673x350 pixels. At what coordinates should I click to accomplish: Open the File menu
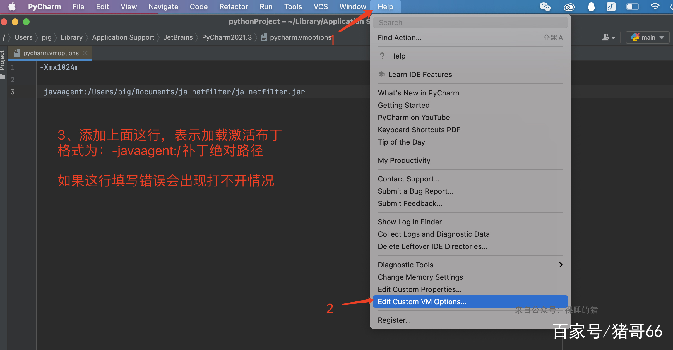click(x=78, y=6)
